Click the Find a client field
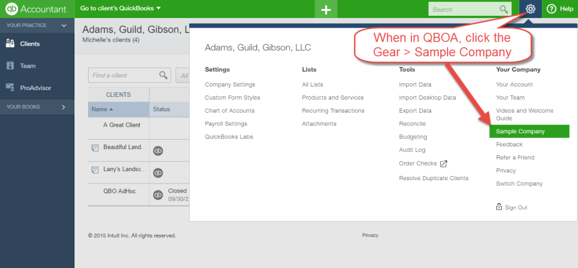The height and width of the screenshot is (268, 578). coord(129,75)
